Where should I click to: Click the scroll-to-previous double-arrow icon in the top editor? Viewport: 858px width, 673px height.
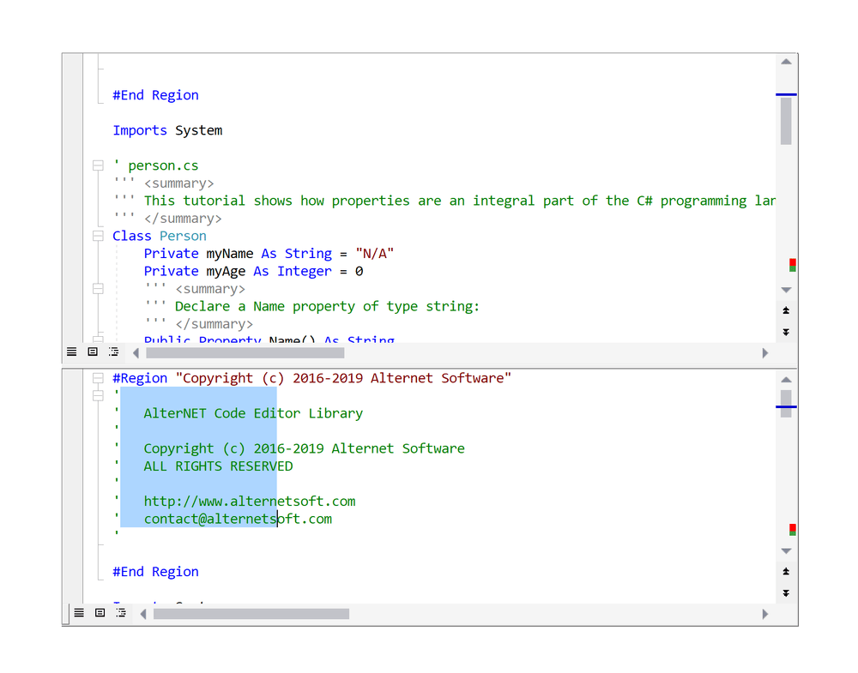click(x=786, y=309)
